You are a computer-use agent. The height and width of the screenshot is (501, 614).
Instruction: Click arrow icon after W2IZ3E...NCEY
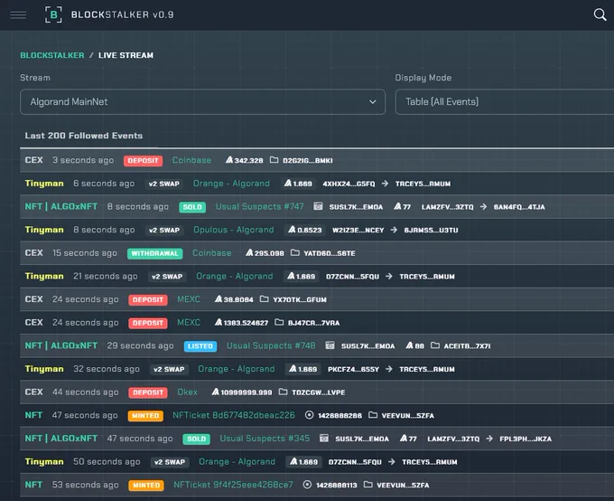pos(394,230)
